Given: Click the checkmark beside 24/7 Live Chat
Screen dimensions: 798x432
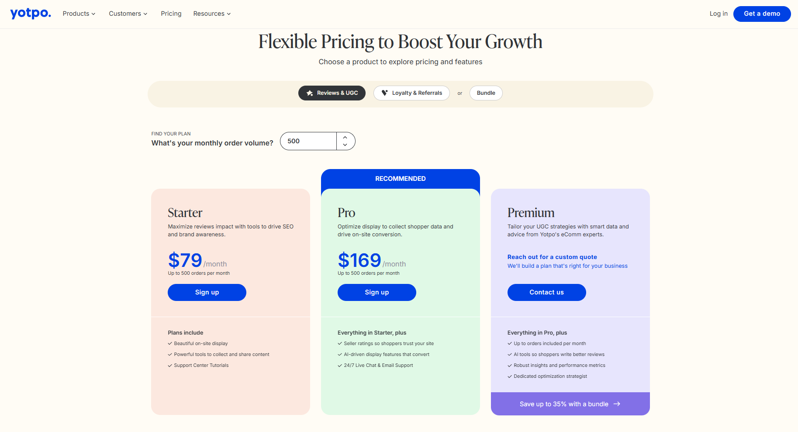Looking at the screenshot, I should point(339,365).
